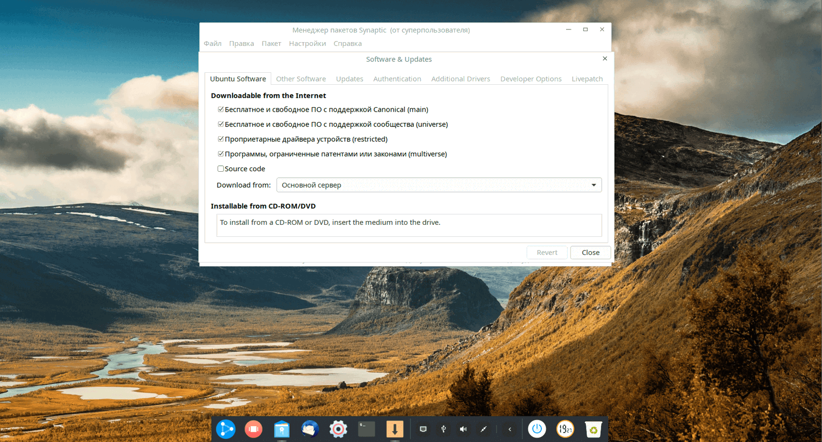Click the Synaptic window title bar text
The image size is (822, 442).
381,30
